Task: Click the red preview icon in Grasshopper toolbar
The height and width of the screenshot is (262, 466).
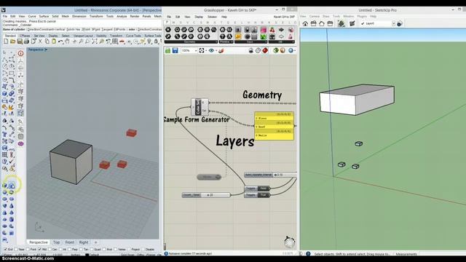Action: [265, 50]
